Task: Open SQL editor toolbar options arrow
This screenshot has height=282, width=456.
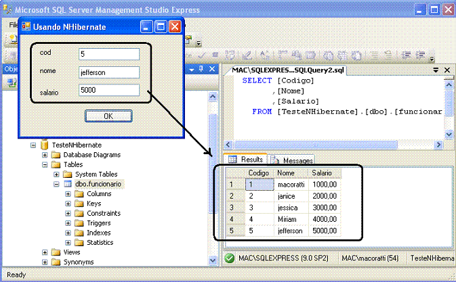Action: click(x=432, y=60)
